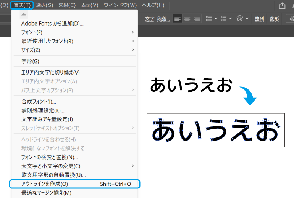Apply bulleted list icon
Image resolution: width=294 pixels, height=198 pixels.
[x=209, y=18]
